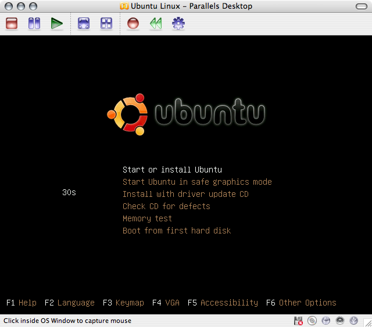
Task: Click 'Click inside OS Window to capture mouse' text
Action: (67, 321)
